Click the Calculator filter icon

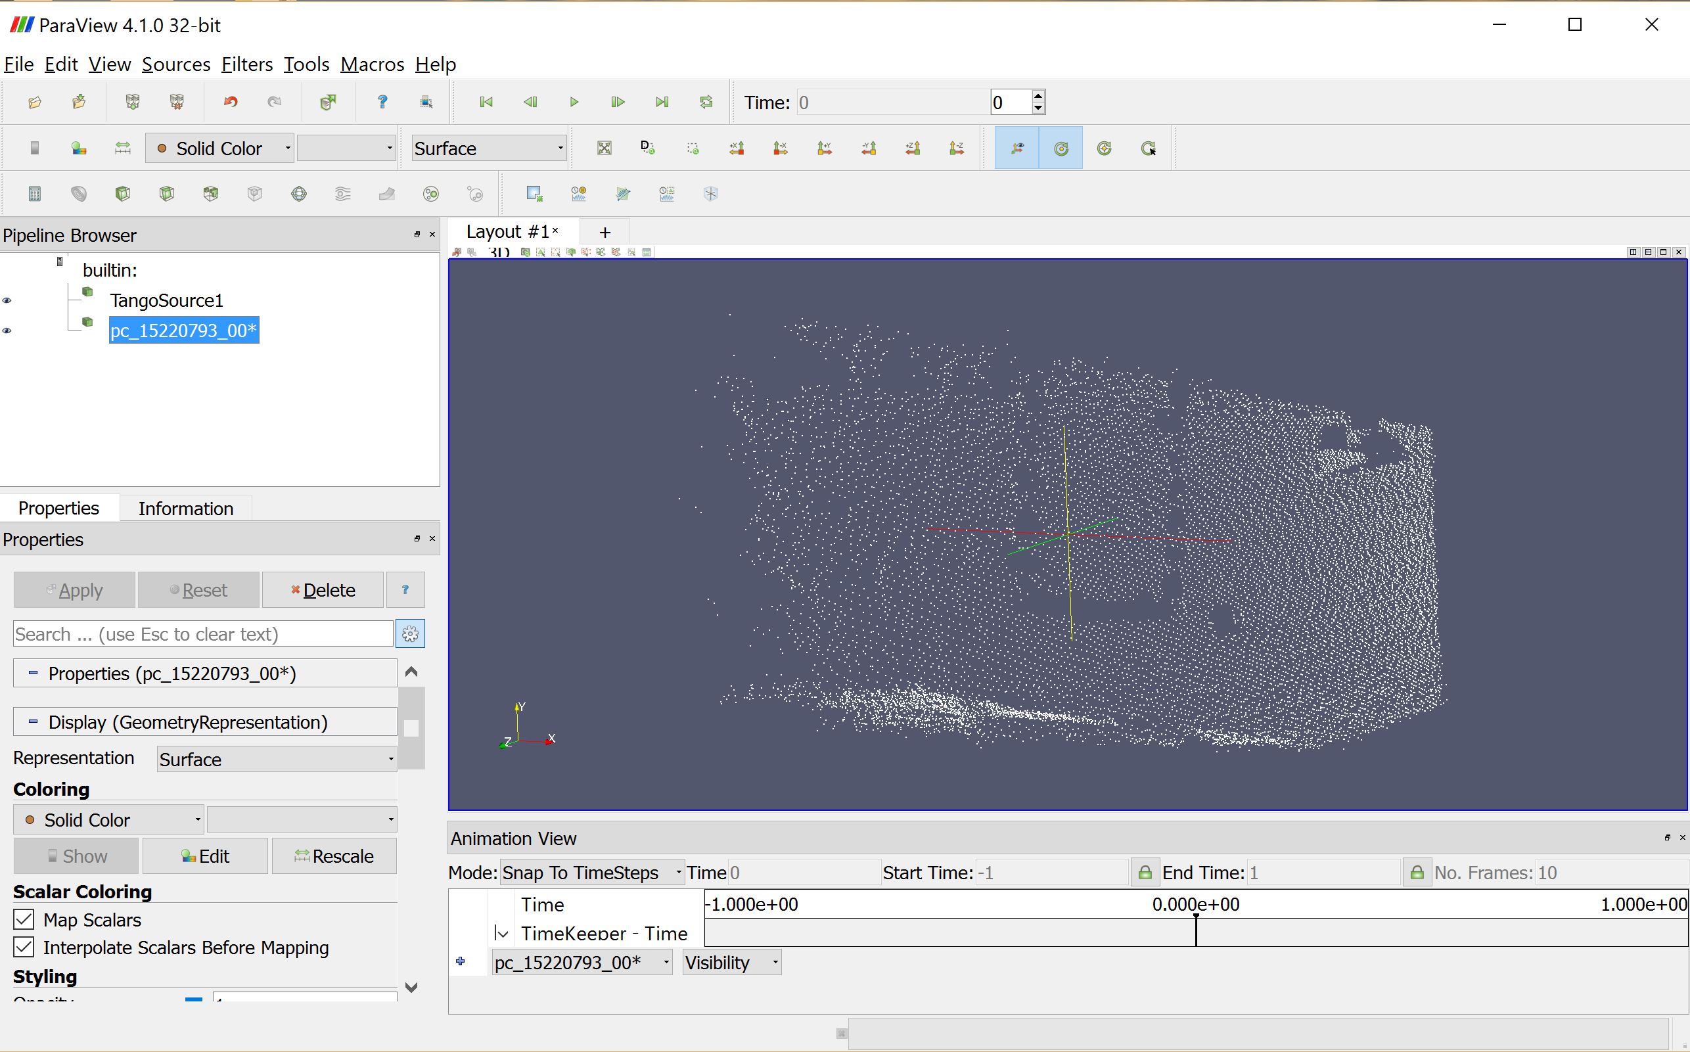[34, 194]
